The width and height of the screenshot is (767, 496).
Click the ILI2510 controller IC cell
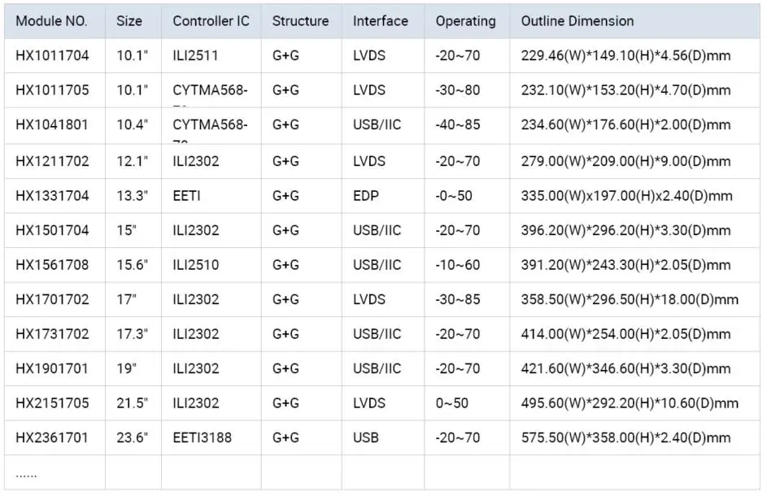(x=195, y=265)
